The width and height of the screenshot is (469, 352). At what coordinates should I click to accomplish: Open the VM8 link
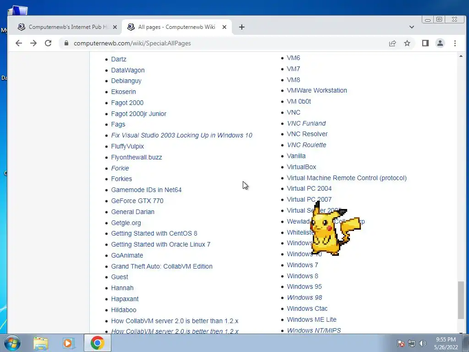click(x=294, y=80)
